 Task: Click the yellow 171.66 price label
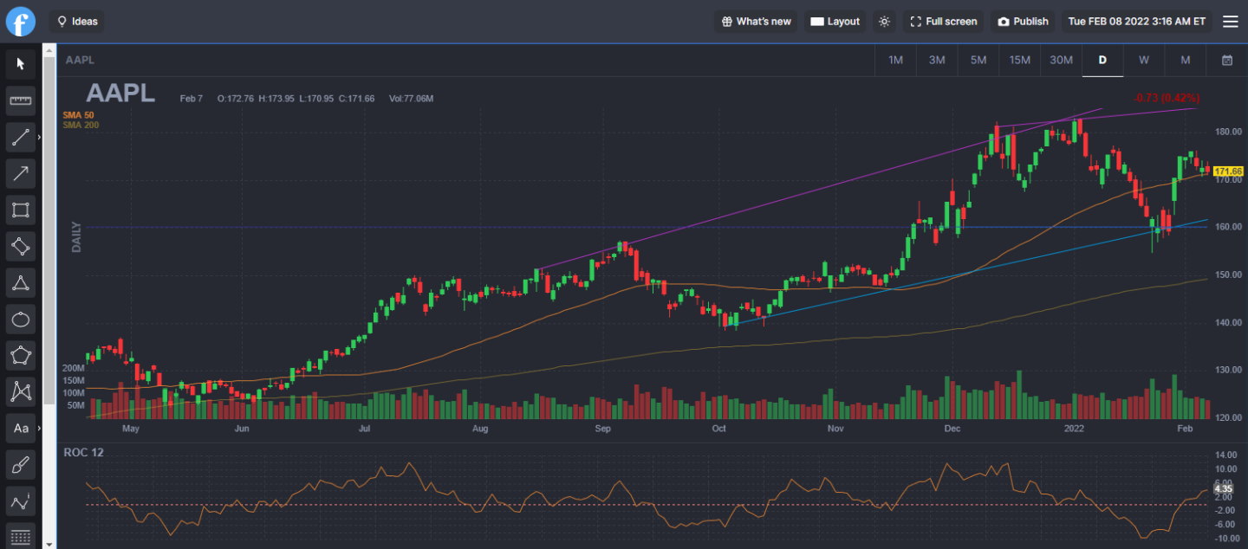pos(1229,171)
